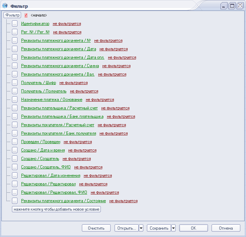Open ellipsis for Проведен / Проведен row

(15, 142)
